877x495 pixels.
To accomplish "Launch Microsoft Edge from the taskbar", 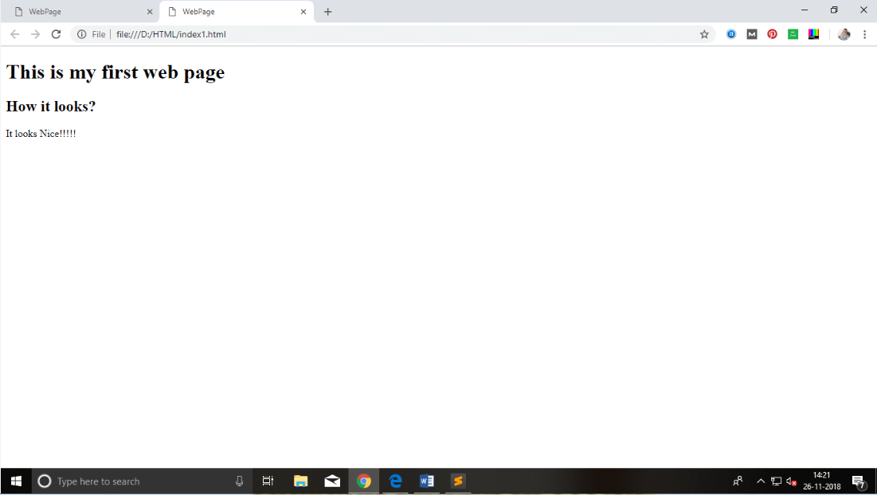I will coord(395,481).
